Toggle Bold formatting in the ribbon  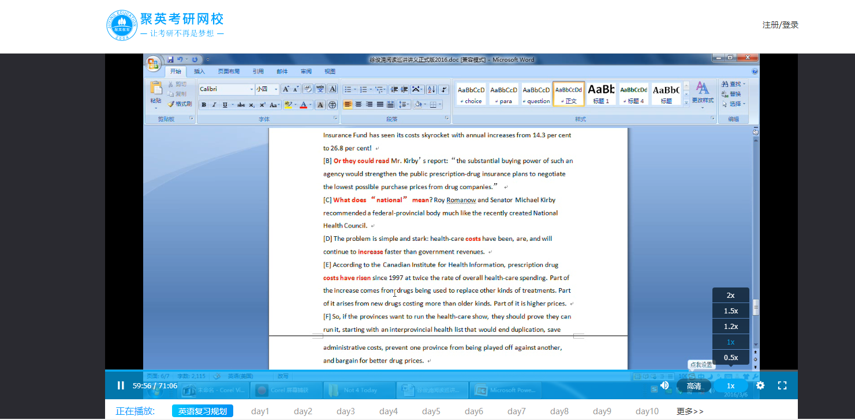(204, 105)
